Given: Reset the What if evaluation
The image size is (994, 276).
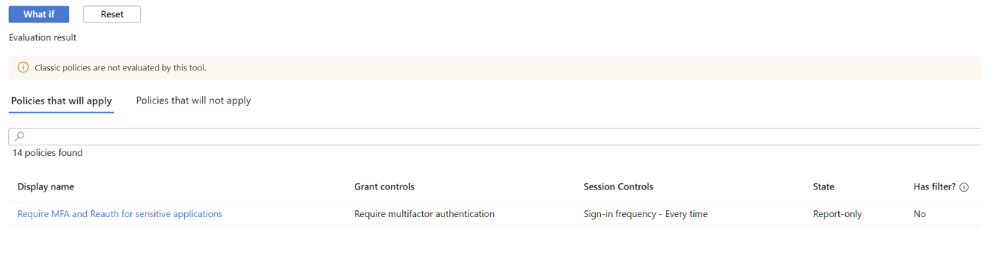Looking at the screenshot, I should click(x=112, y=14).
